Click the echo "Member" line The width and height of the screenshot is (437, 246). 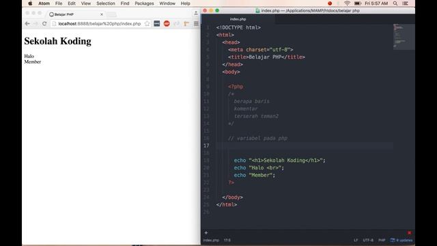pos(255,175)
